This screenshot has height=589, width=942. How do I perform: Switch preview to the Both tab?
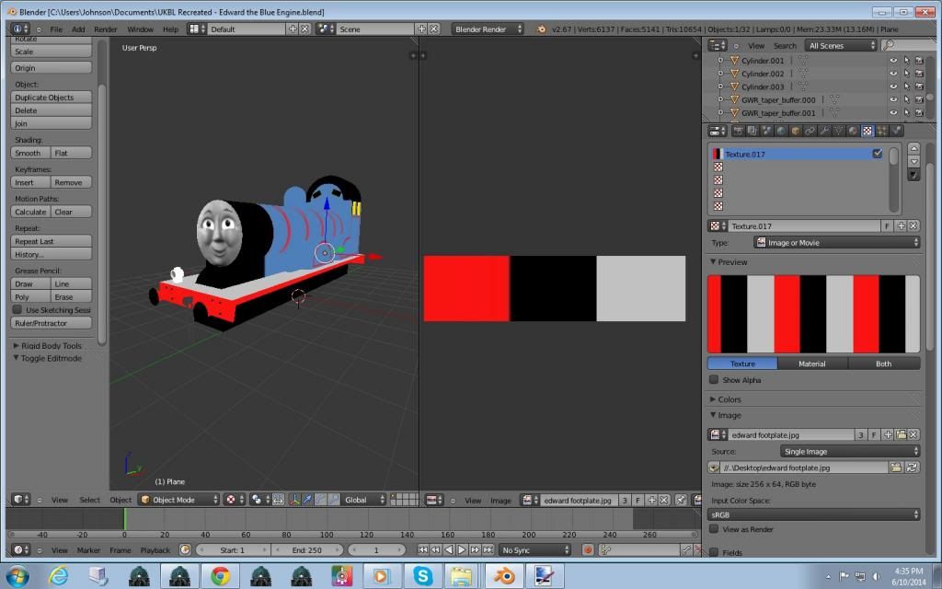click(x=884, y=364)
